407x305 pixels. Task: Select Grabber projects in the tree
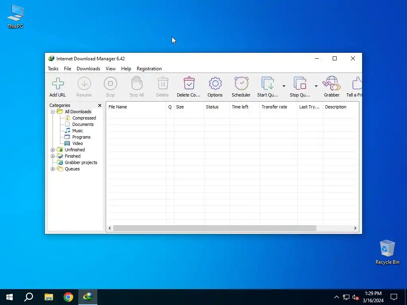(81, 162)
